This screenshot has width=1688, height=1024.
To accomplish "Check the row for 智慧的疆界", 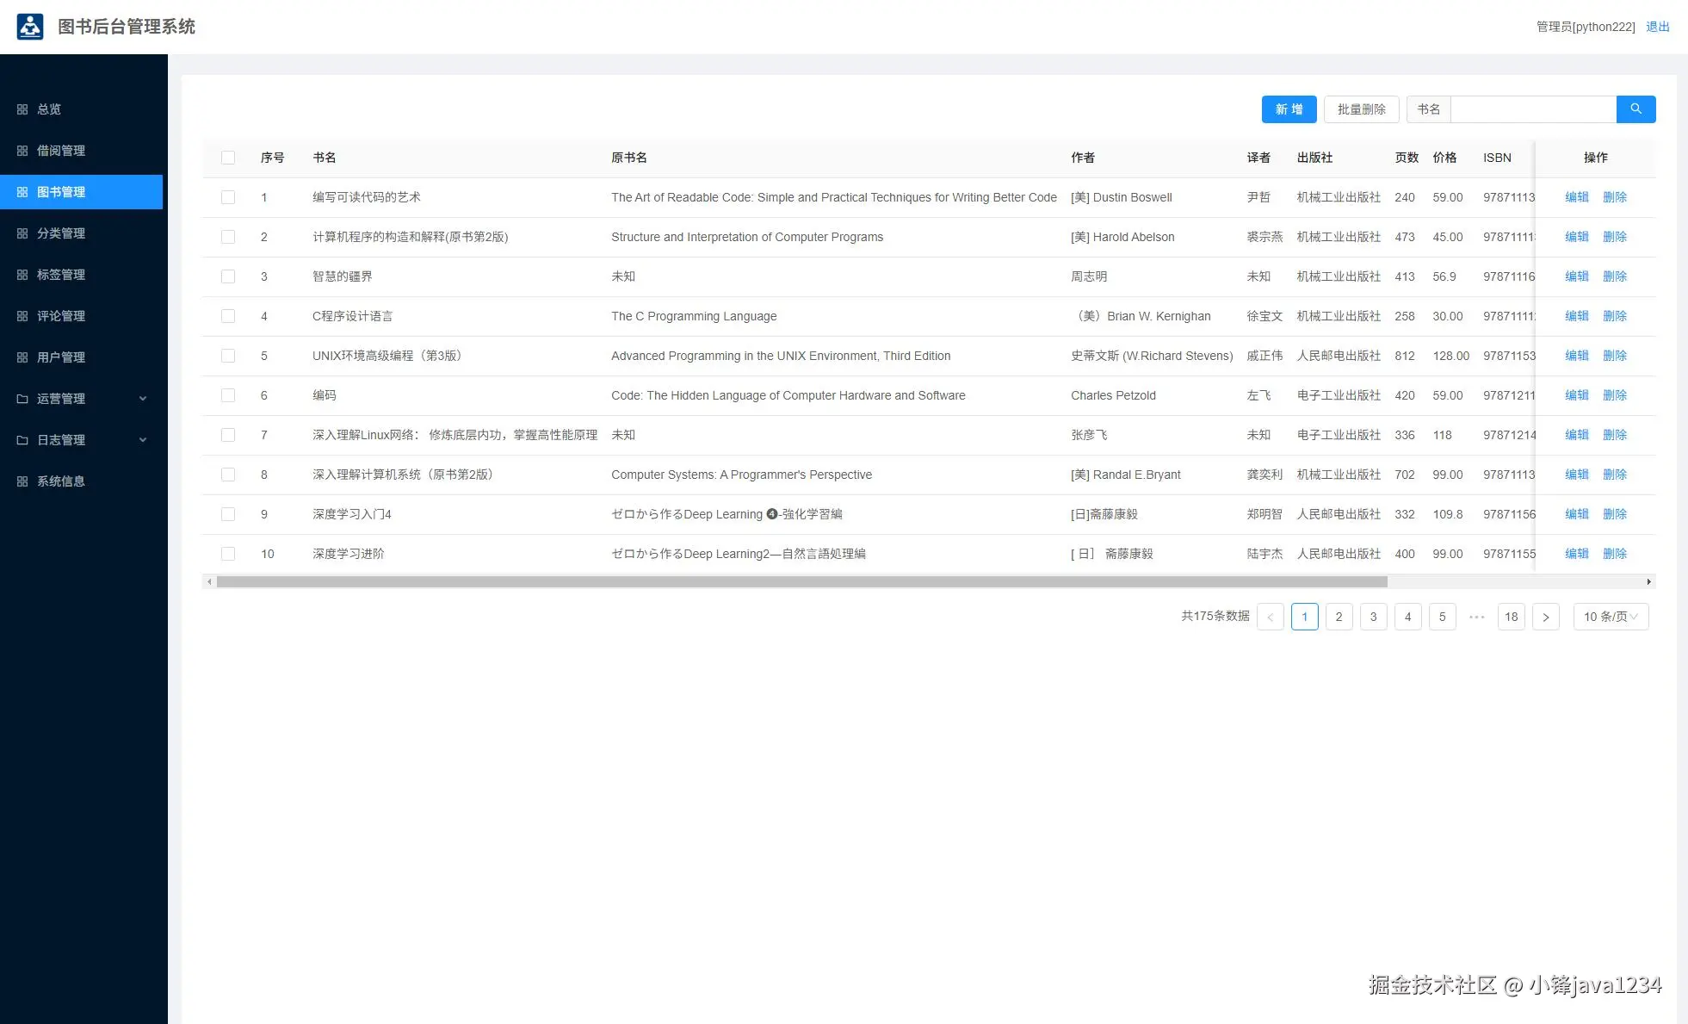I will click(228, 276).
